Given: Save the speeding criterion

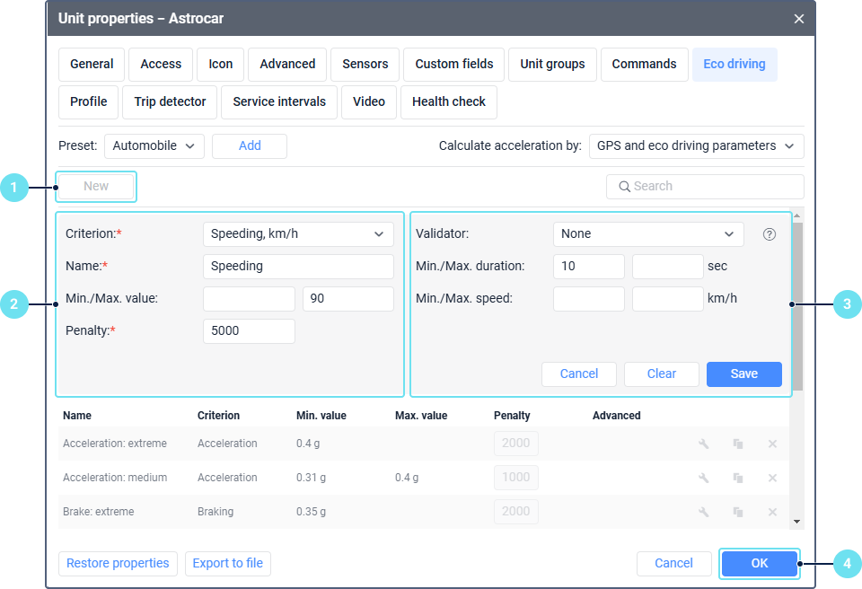Looking at the screenshot, I should coord(743,374).
